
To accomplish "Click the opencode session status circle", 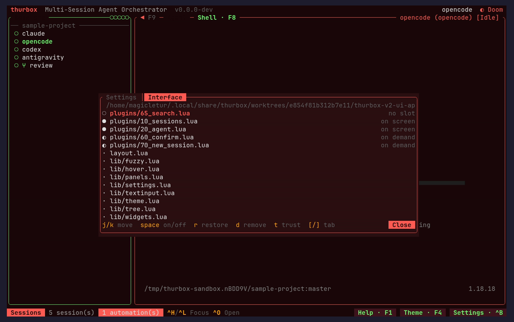I will [16, 41].
